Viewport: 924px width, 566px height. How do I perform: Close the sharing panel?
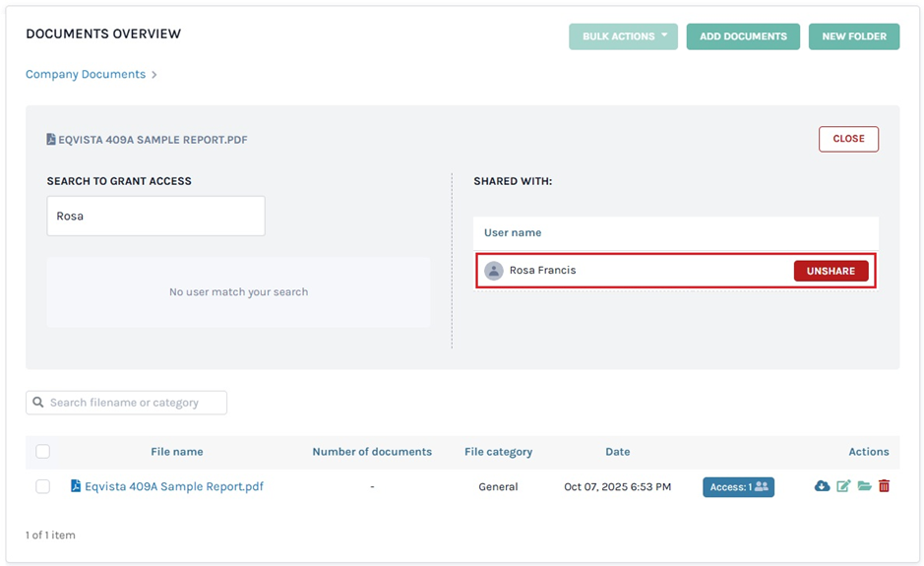[848, 139]
